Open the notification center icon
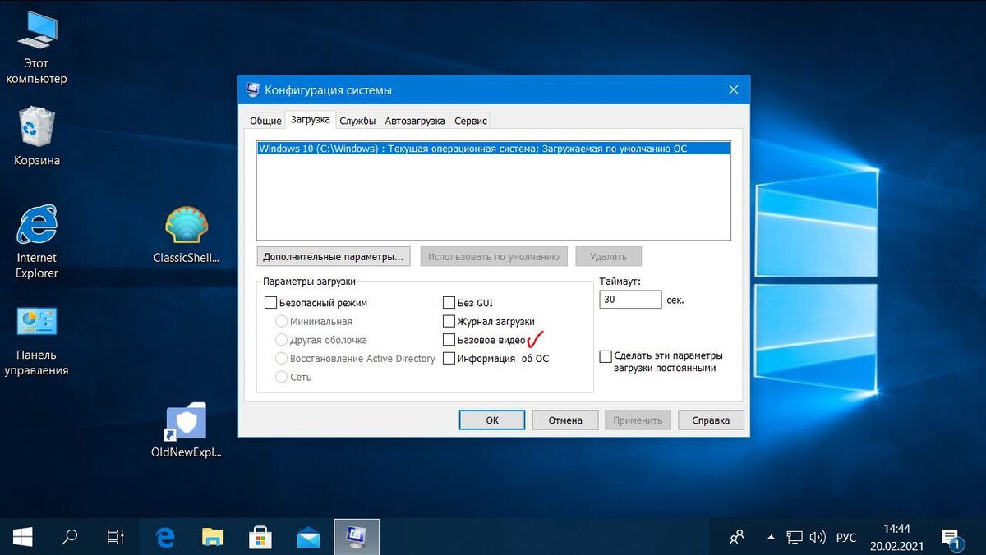Screen dimensions: 986x555 951,537
